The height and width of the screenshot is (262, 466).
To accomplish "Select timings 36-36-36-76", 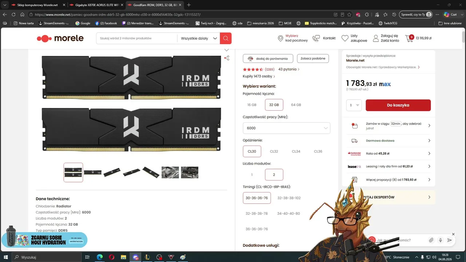I will [x=257, y=229].
